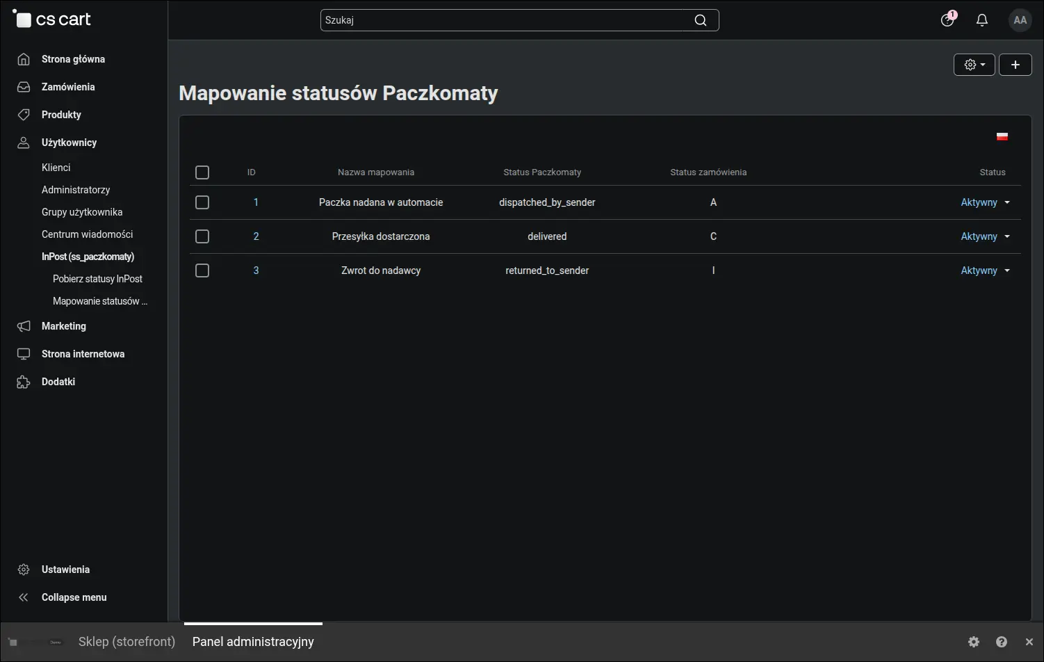Viewport: 1044px width, 662px height.
Task: Go to Klienci submenu
Action: tap(56, 168)
